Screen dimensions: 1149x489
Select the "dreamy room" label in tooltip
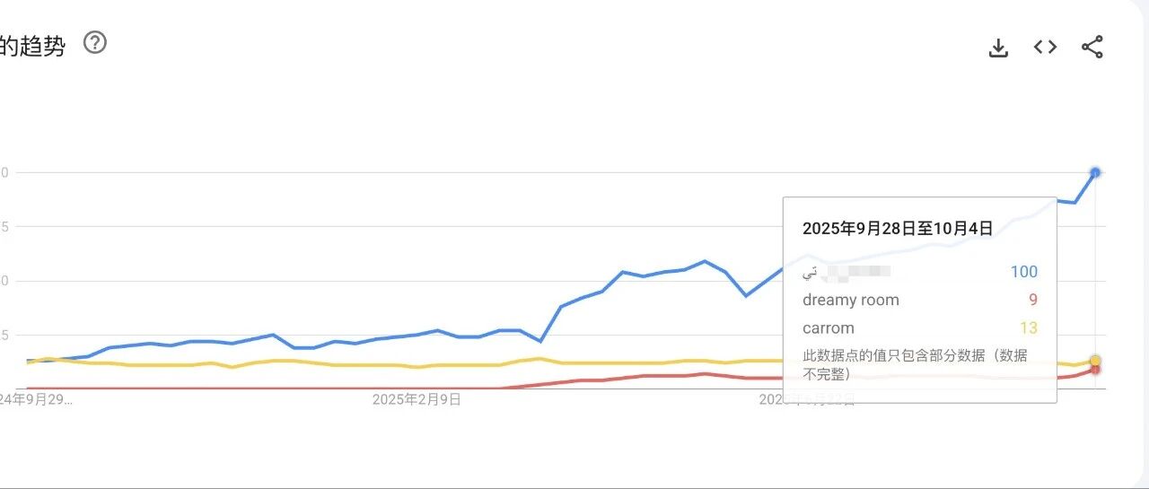click(851, 300)
